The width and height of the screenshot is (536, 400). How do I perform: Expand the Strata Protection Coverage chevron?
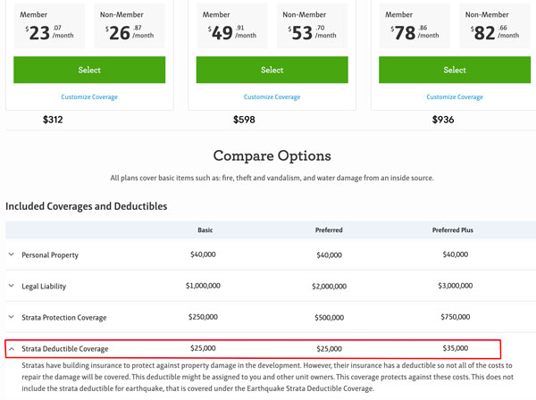[x=12, y=317]
